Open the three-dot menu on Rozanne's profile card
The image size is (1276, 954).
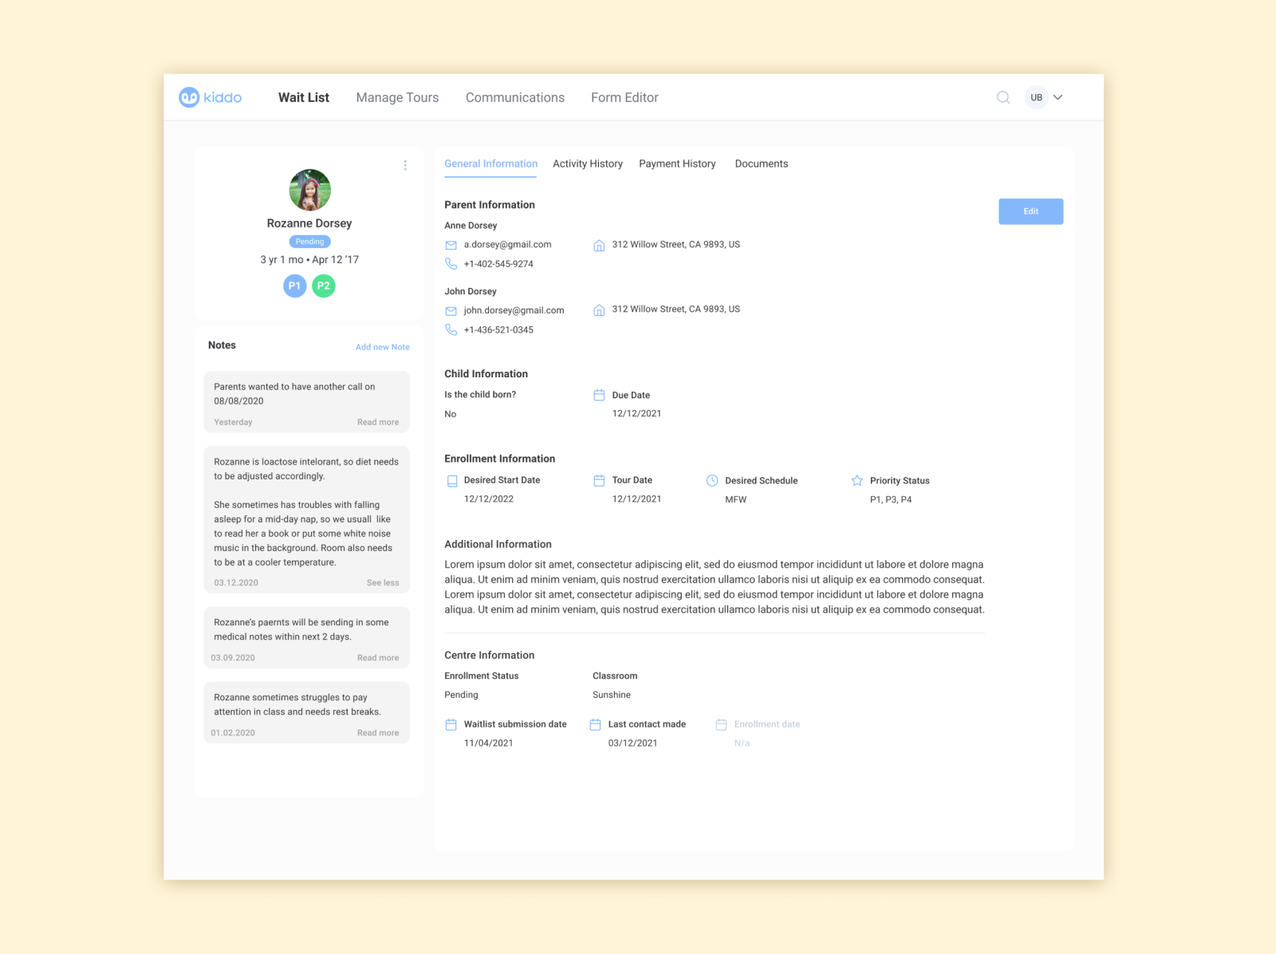[x=406, y=164]
